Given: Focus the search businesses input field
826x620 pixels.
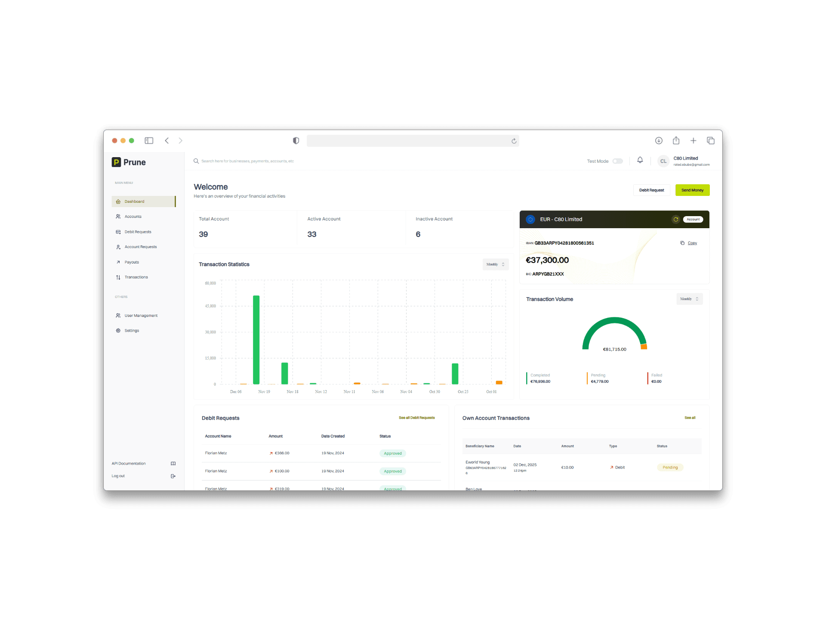Looking at the screenshot, I should click(247, 161).
